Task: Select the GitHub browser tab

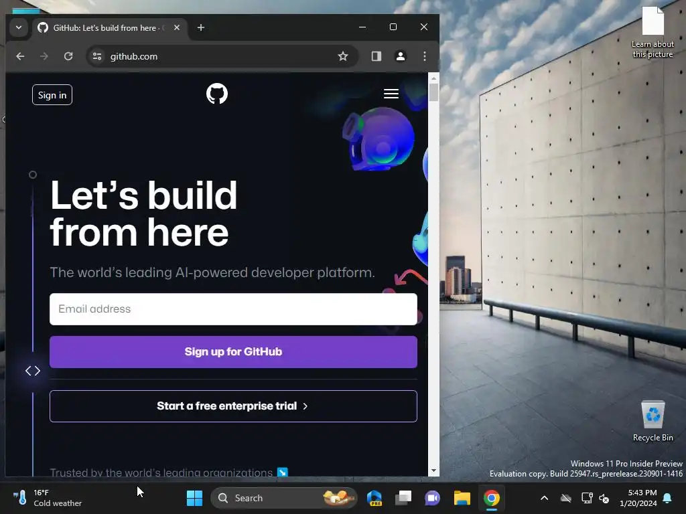Action: coord(109,27)
